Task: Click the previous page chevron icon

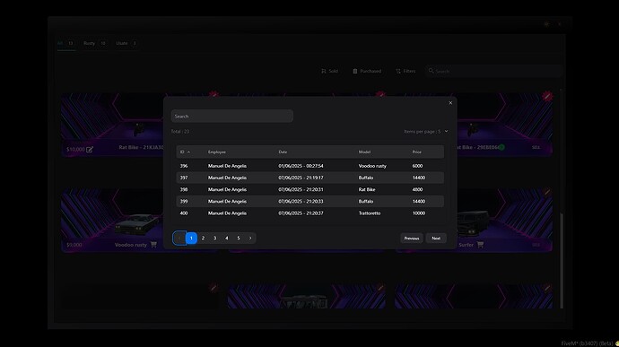Action: (x=179, y=238)
